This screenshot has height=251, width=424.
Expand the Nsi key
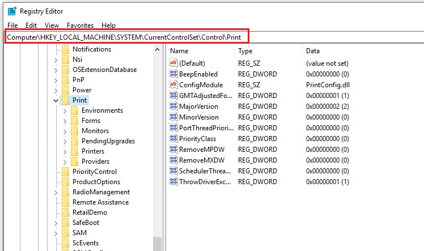click(x=56, y=60)
